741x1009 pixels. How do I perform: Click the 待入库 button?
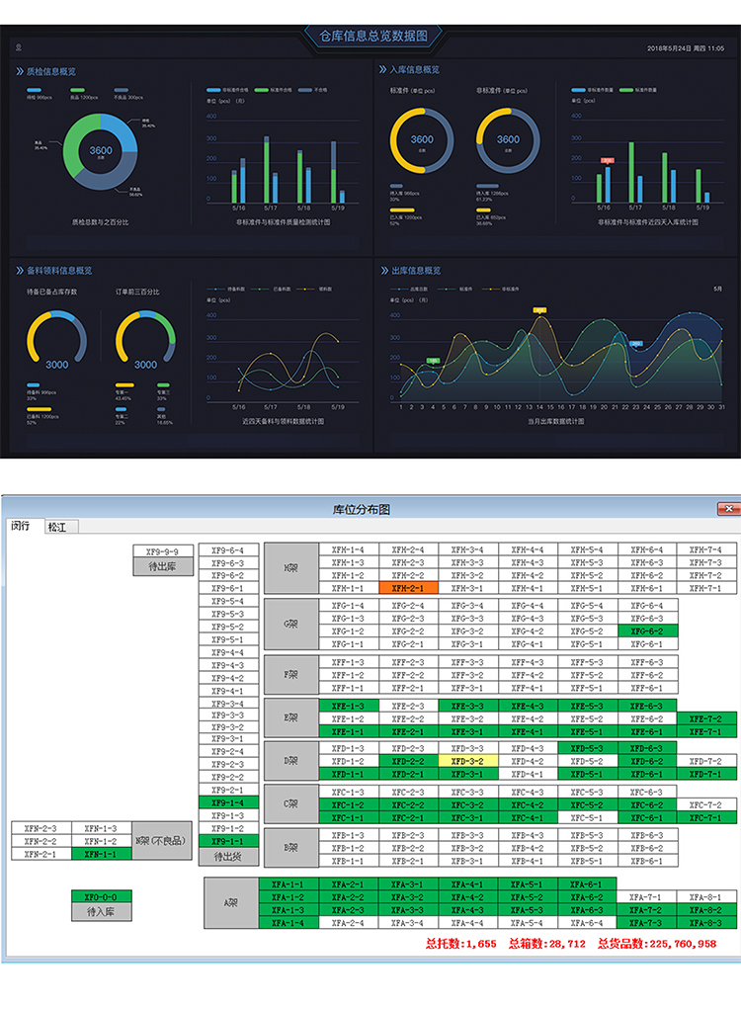coord(101,912)
